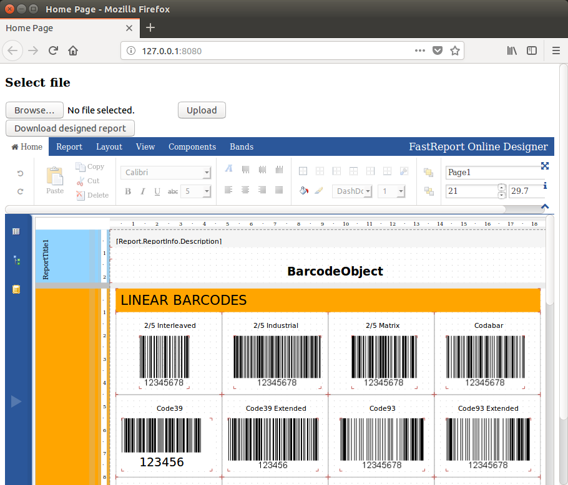568x485 pixels.
Task: Click Download designed report button
Action: [x=70, y=128]
